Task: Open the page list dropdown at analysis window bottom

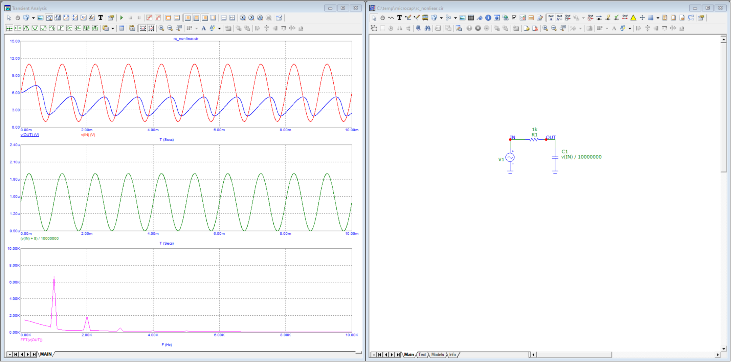Action: point(9,354)
